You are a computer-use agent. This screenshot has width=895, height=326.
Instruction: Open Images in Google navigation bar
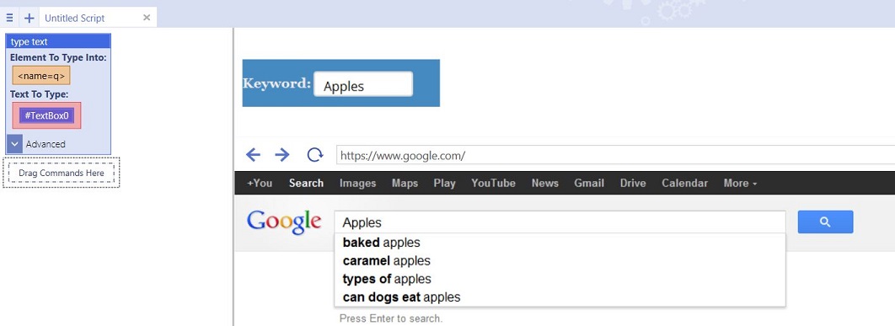(x=358, y=184)
